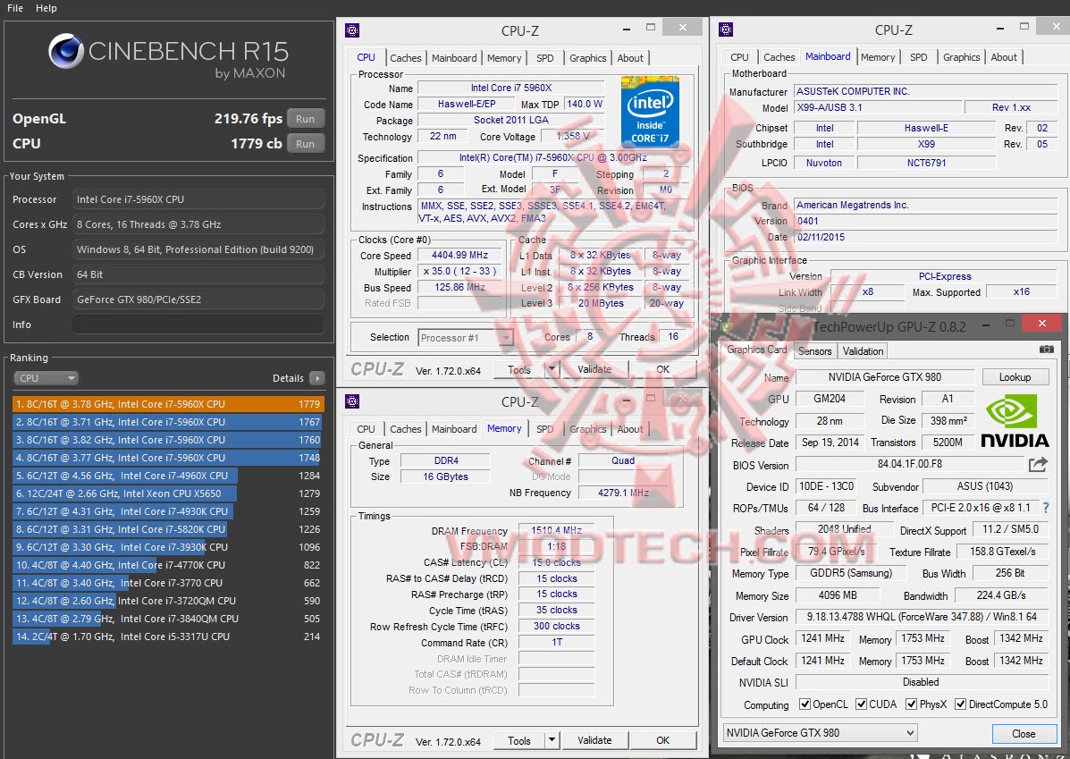Select ranking row Intel Core i7-4770K CPU
This screenshot has height=759, width=1070.
(x=168, y=565)
